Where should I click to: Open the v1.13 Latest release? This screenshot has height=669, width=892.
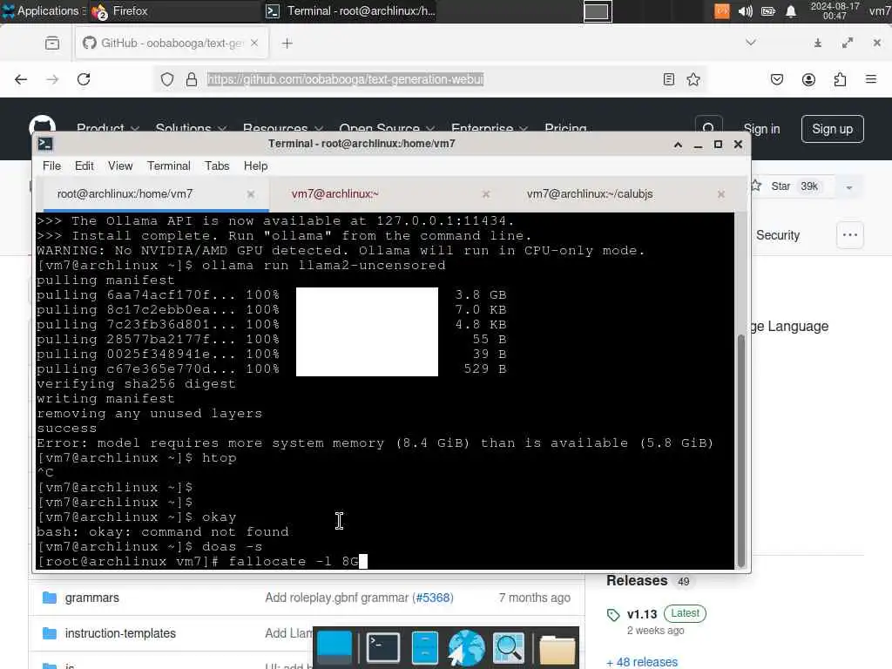[642, 614]
